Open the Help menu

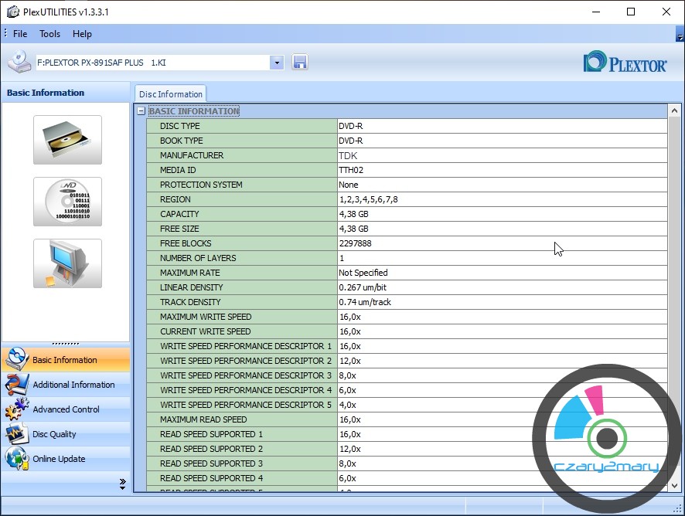82,34
